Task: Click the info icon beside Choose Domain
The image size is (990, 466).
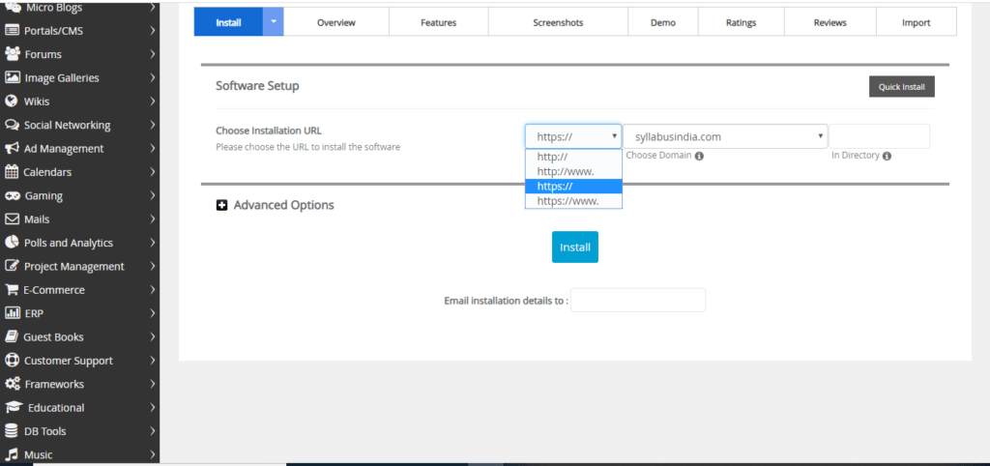Action: click(699, 156)
